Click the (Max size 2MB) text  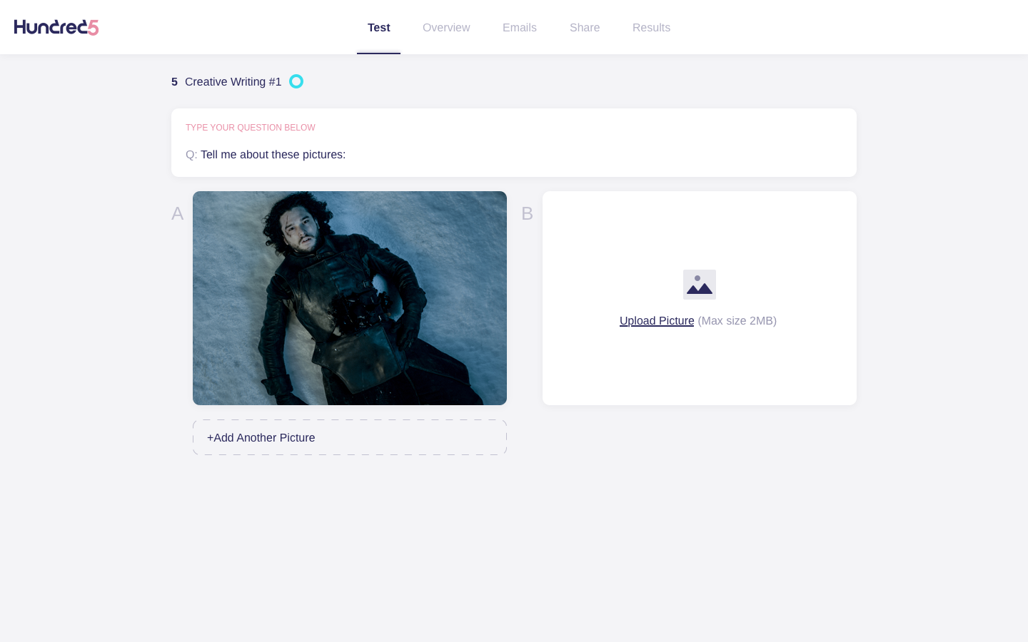coord(737,321)
